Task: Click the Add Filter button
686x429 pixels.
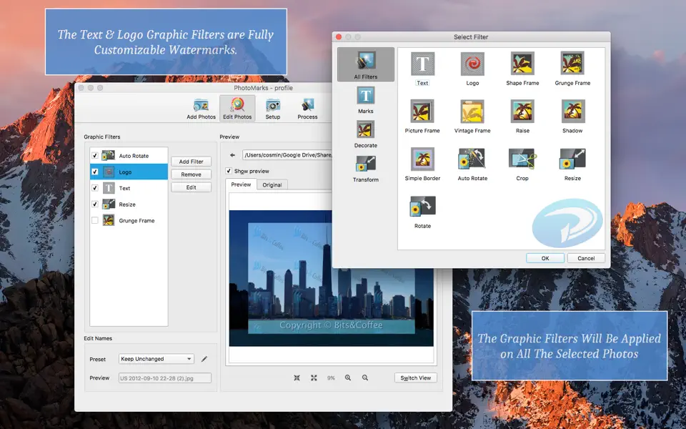Action: pos(191,160)
